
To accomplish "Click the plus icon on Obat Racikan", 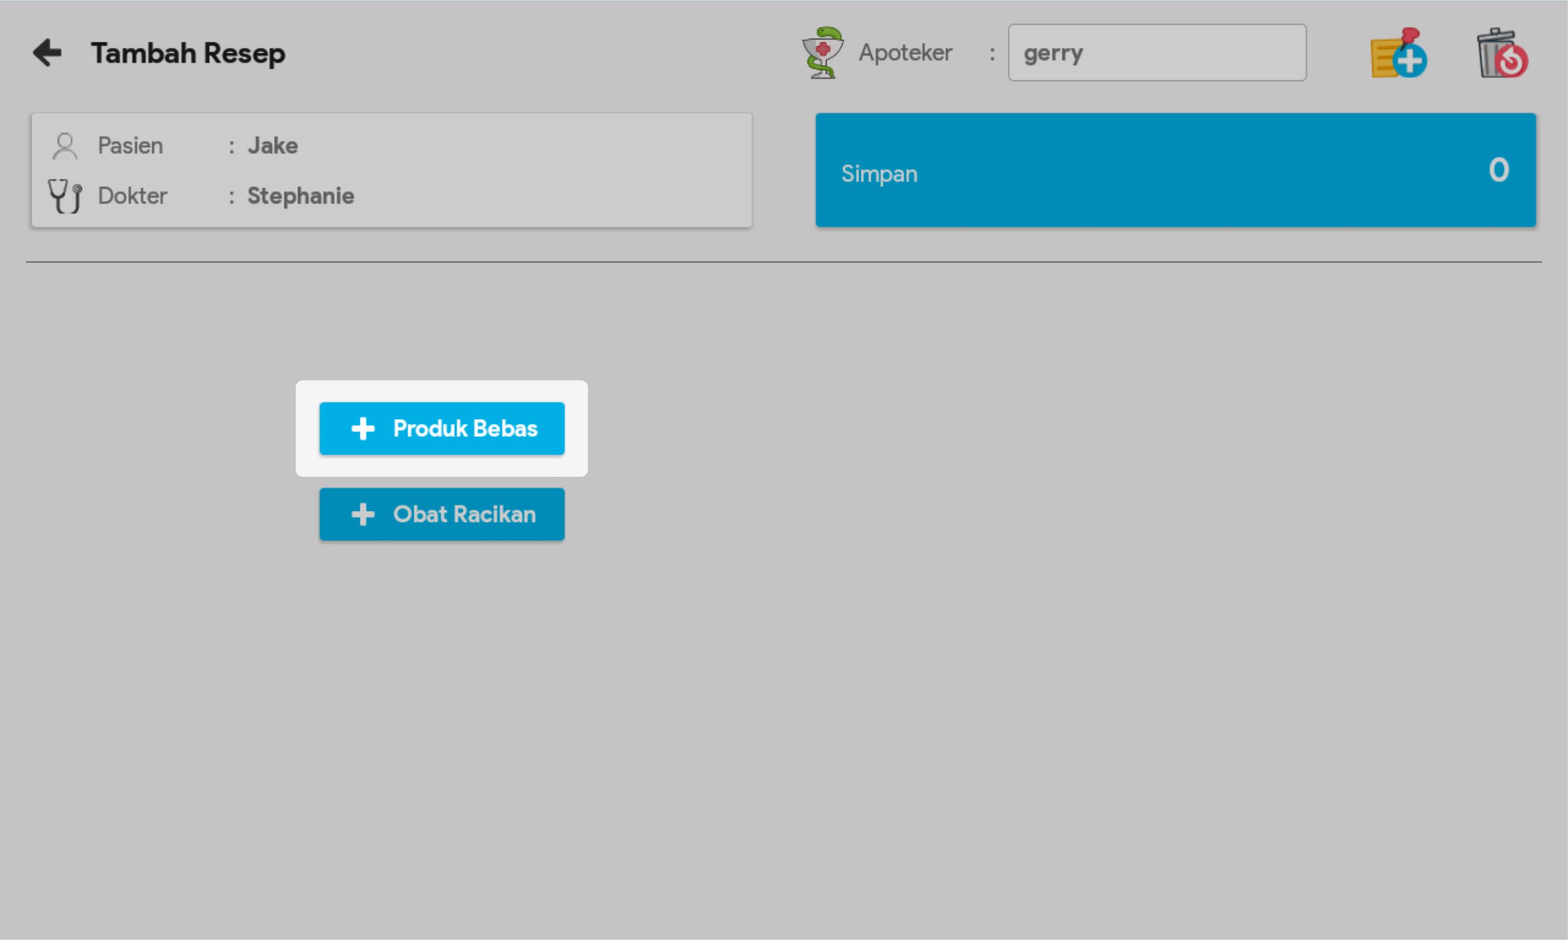I will pos(363,514).
